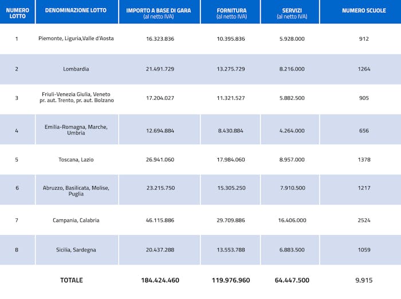This screenshot has width=401, height=299.
Task: Click the total schools value 9.915
Action: [x=364, y=280]
